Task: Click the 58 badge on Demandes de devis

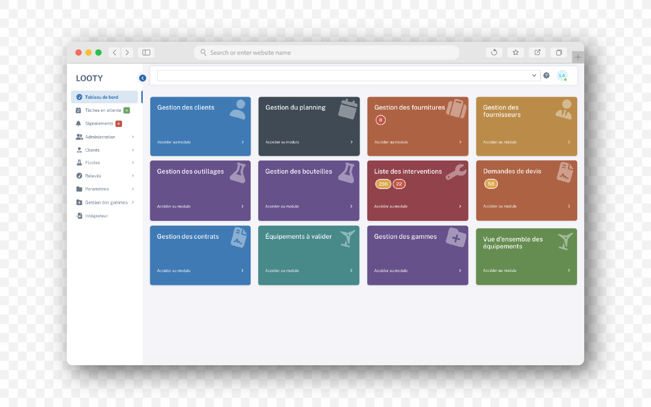Action: tap(491, 184)
